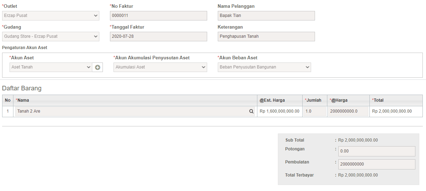
Task: Click the search magnifier in the Nama field
Action: (251, 111)
